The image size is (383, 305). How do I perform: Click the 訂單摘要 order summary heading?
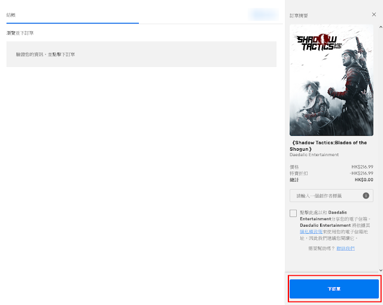[299, 16]
